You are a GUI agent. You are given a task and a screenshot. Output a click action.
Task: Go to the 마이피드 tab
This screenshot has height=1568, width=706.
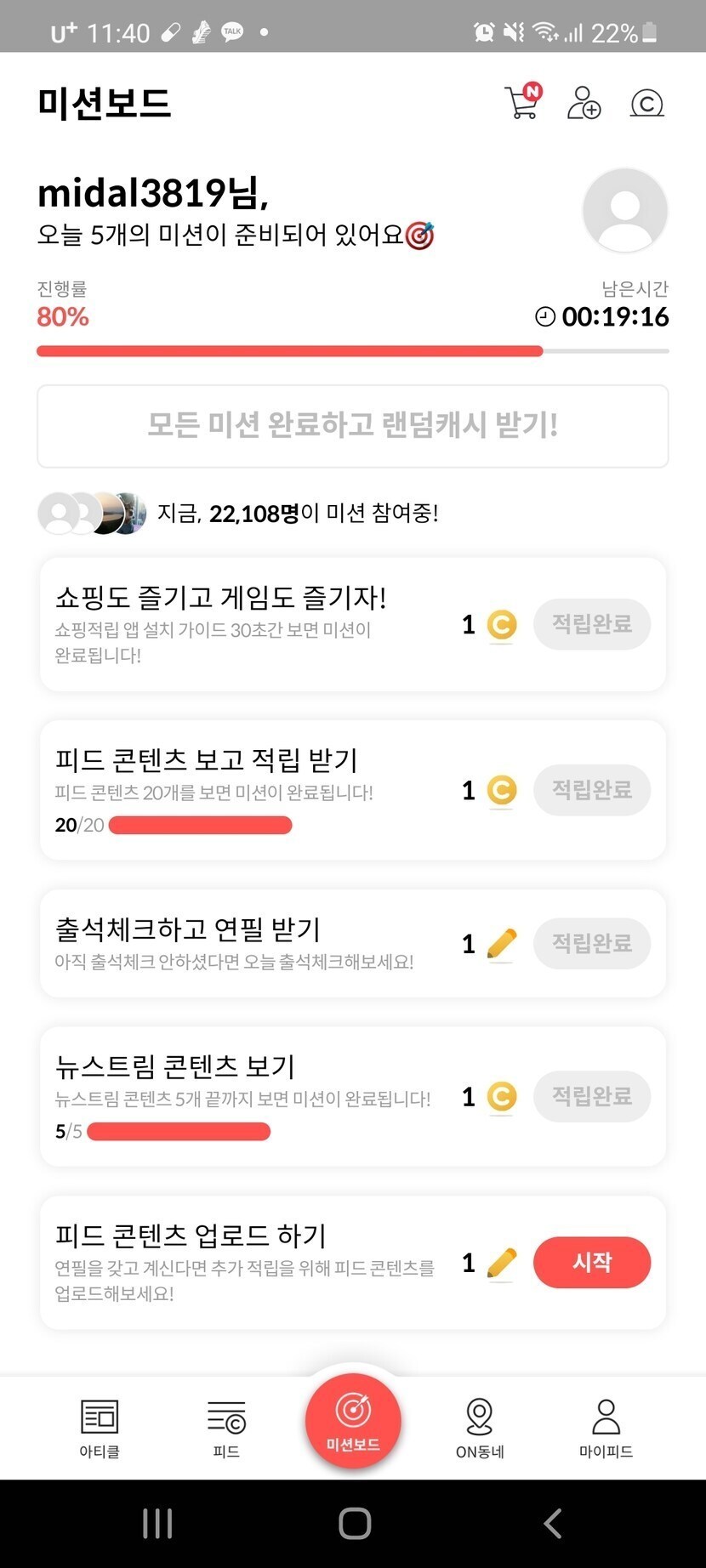point(606,1428)
